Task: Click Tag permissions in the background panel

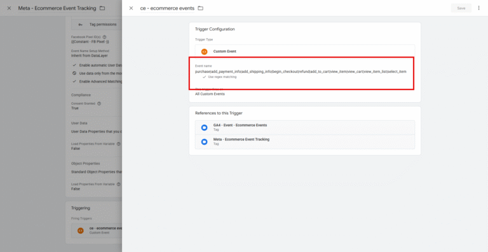Action: 103,24
